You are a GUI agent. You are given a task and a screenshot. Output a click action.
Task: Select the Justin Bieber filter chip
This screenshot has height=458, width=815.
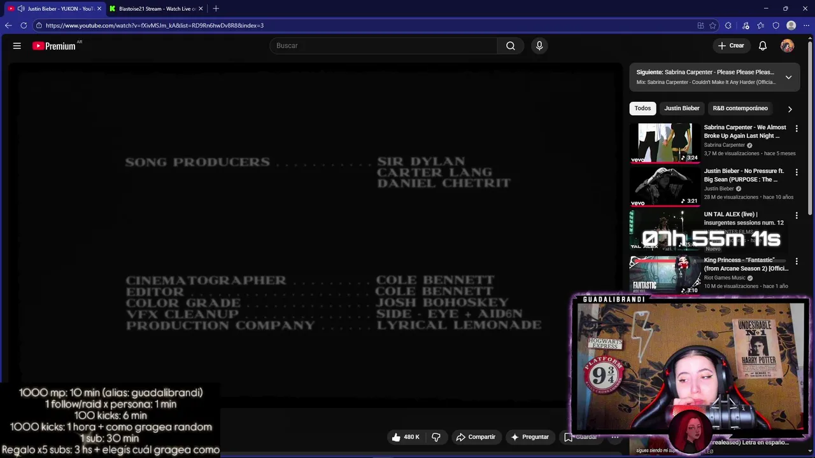click(x=682, y=108)
